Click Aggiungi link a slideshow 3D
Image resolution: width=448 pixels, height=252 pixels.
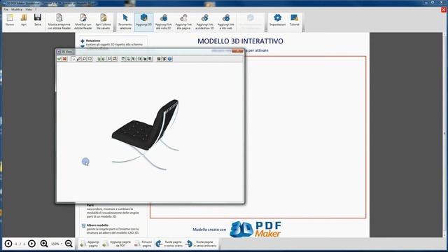204,22
